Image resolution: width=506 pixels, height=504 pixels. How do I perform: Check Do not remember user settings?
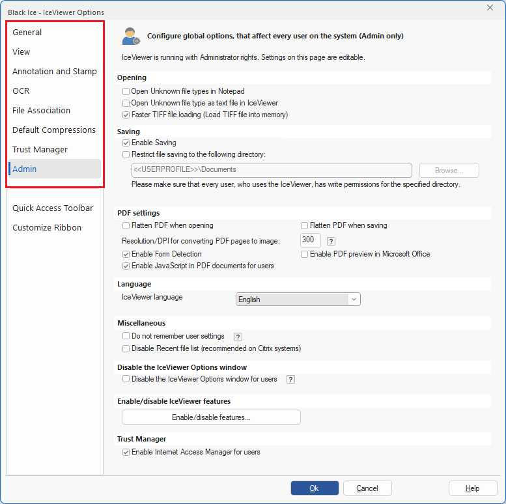[x=126, y=336]
